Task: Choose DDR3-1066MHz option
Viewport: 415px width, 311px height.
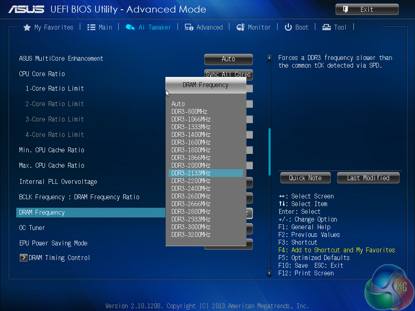Action: click(x=205, y=119)
